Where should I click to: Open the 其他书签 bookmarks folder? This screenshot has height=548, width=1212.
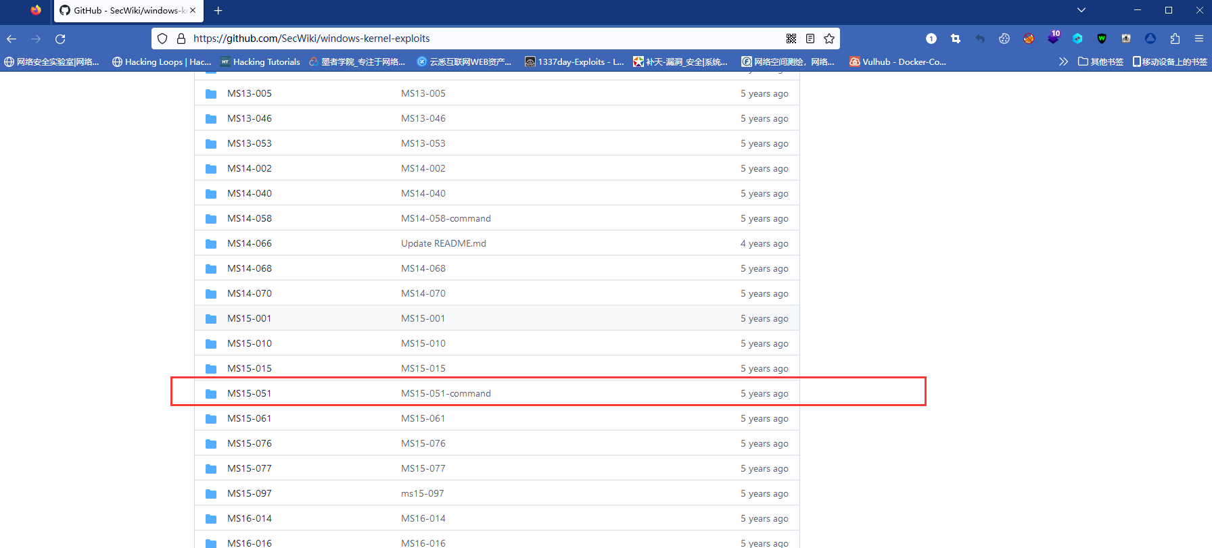(1100, 61)
